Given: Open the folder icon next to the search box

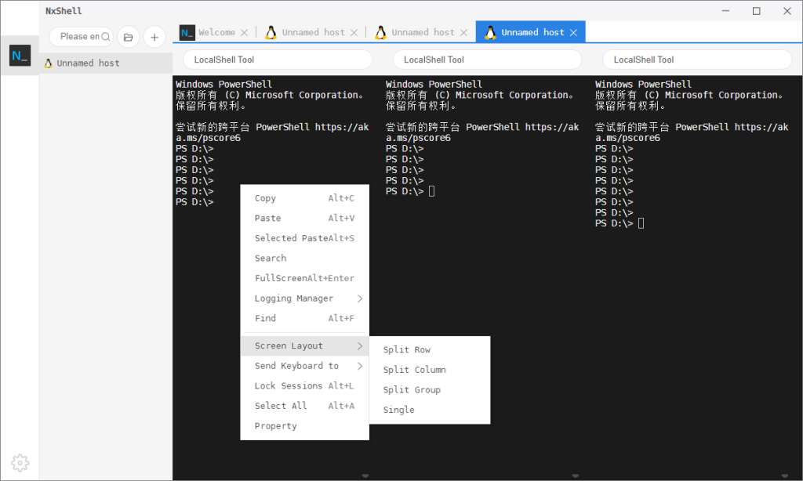Looking at the screenshot, I should click(x=128, y=36).
